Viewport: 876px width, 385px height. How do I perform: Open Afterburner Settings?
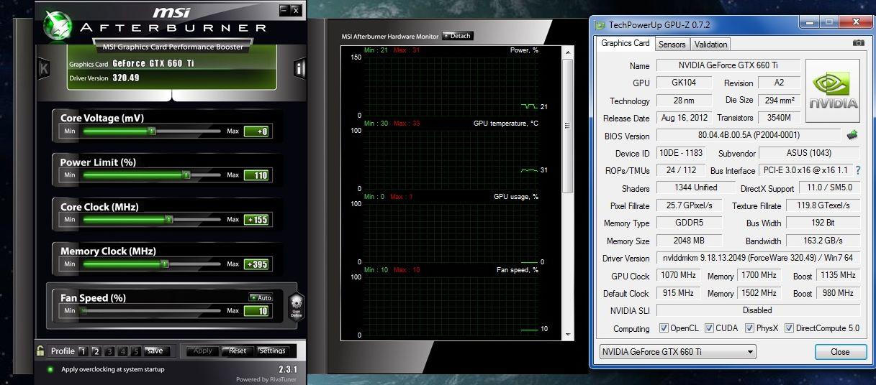(273, 351)
